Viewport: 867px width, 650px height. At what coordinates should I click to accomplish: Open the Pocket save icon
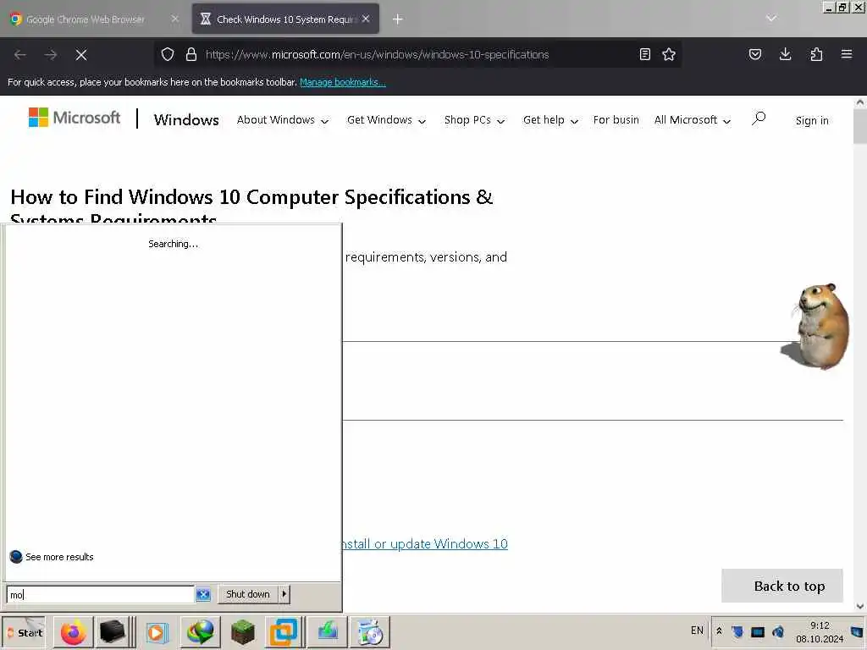tap(754, 54)
